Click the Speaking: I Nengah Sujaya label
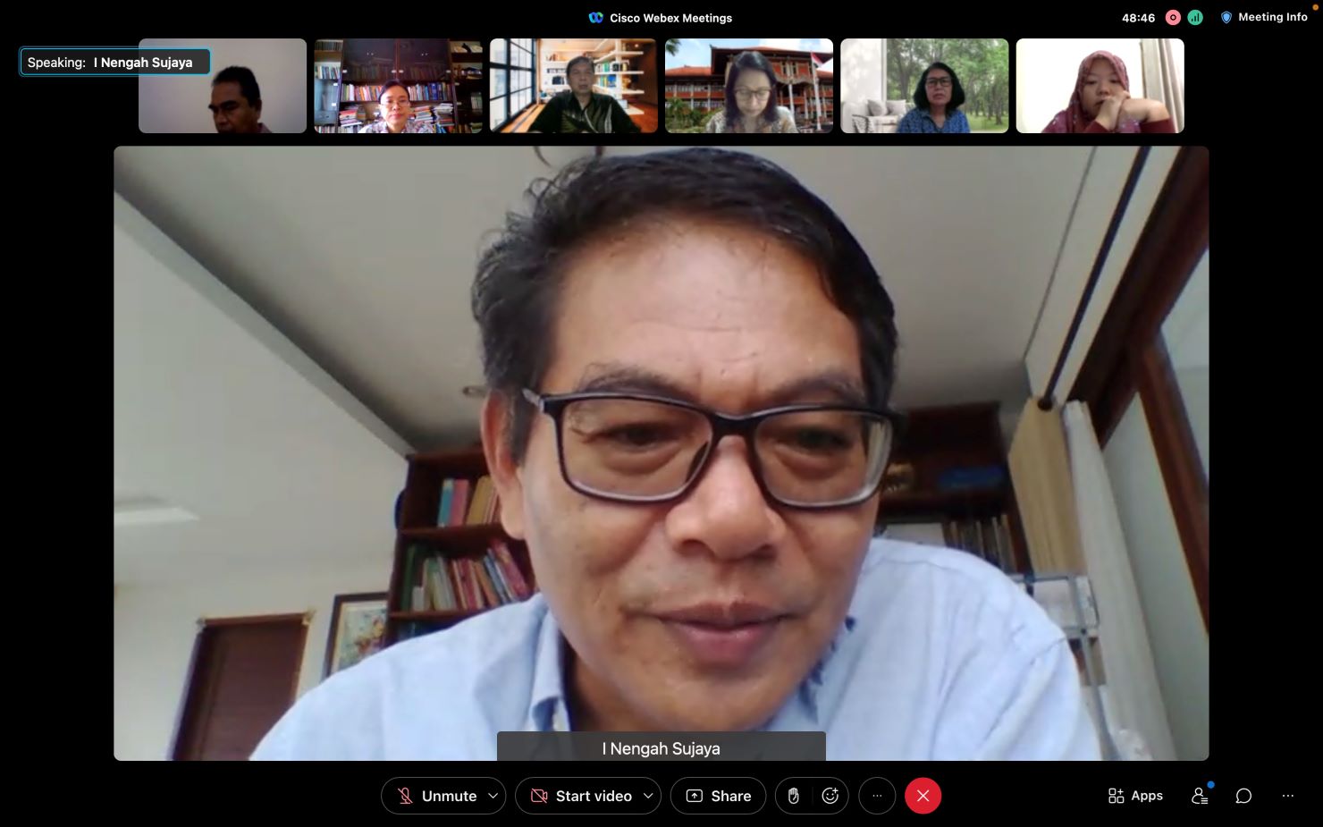 [115, 63]
